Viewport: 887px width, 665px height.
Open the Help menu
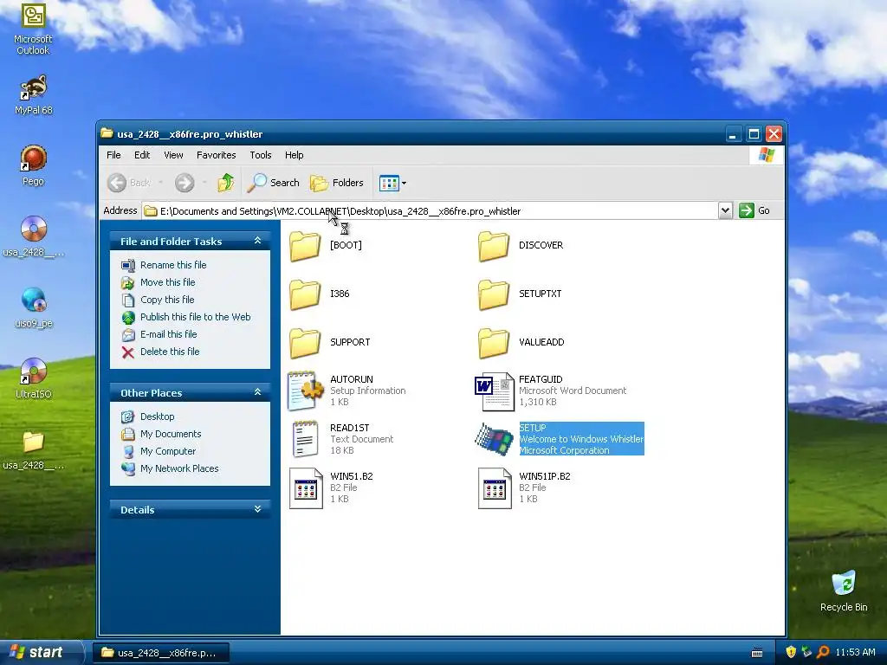(295, 155)
